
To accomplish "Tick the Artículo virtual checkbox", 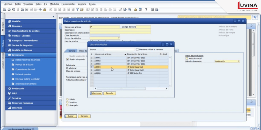I will [187, 59].
